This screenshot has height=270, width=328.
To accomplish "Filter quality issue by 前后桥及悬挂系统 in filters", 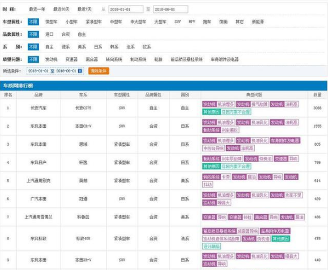I will pos(186,59).
